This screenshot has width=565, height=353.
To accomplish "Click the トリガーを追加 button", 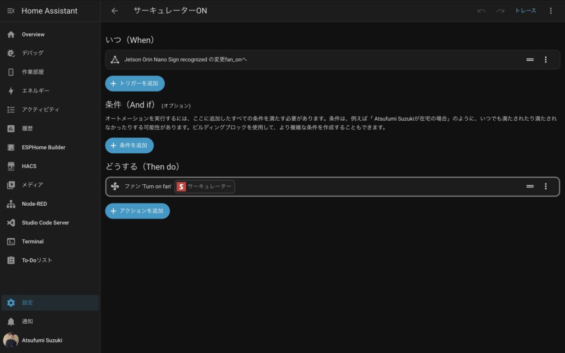I will (x=135, y=83).
